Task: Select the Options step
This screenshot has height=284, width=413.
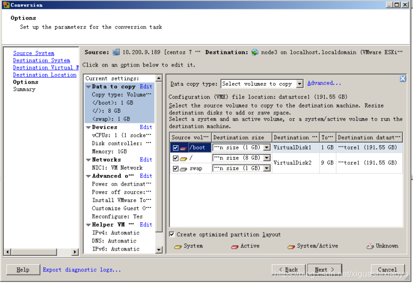Action: (26, 82)
